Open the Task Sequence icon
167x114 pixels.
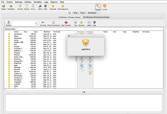tap(63, 6)
